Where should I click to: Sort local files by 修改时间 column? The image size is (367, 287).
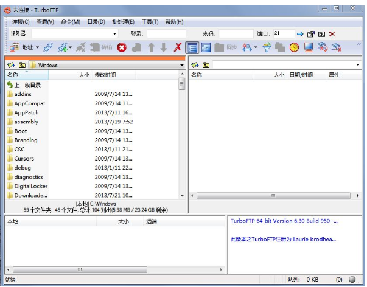114,75
